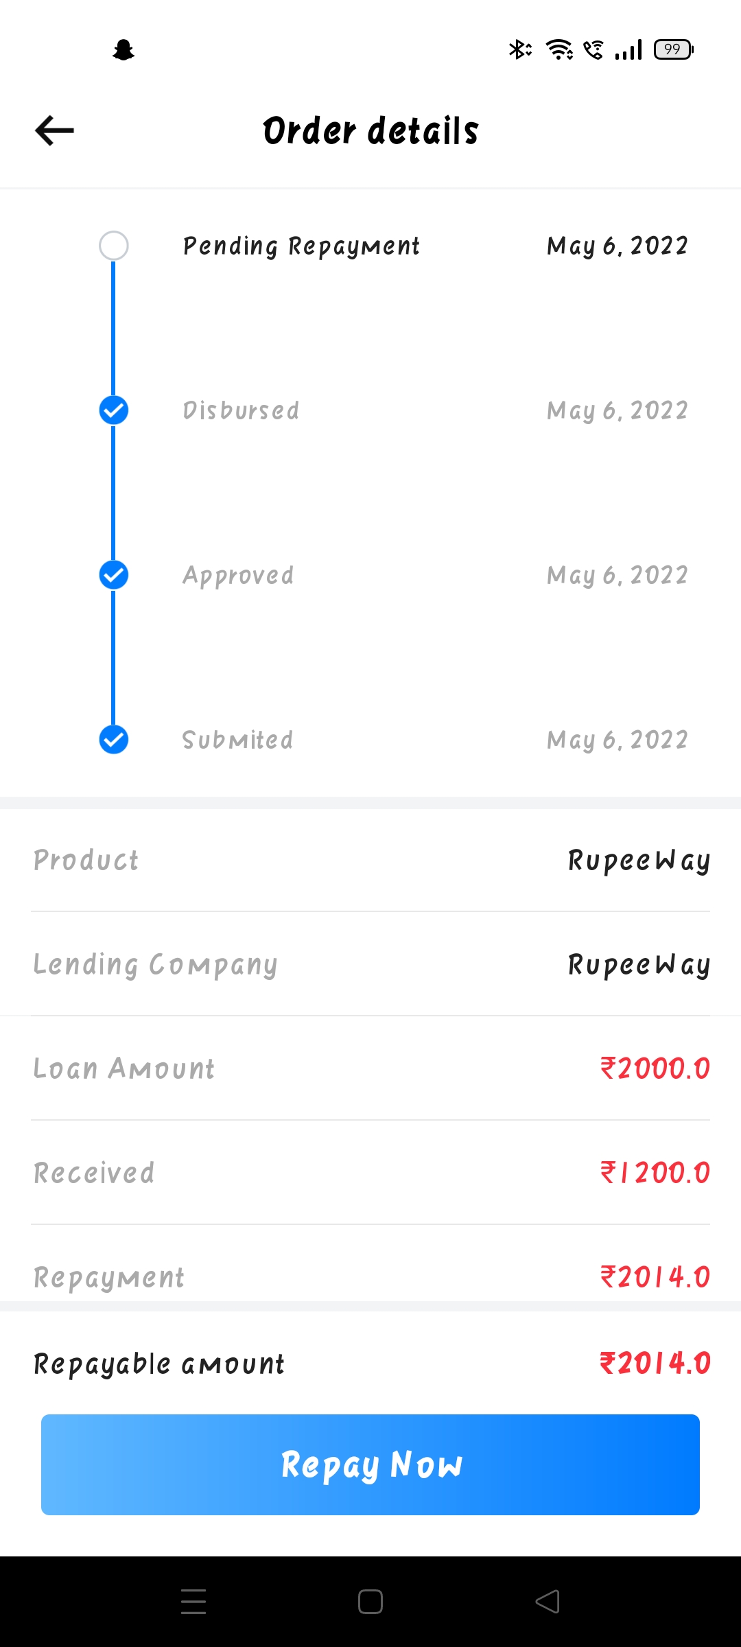Tap the Wi-Fi status icon
This screenshot has width=741, height=1647.
click(559, 49)
